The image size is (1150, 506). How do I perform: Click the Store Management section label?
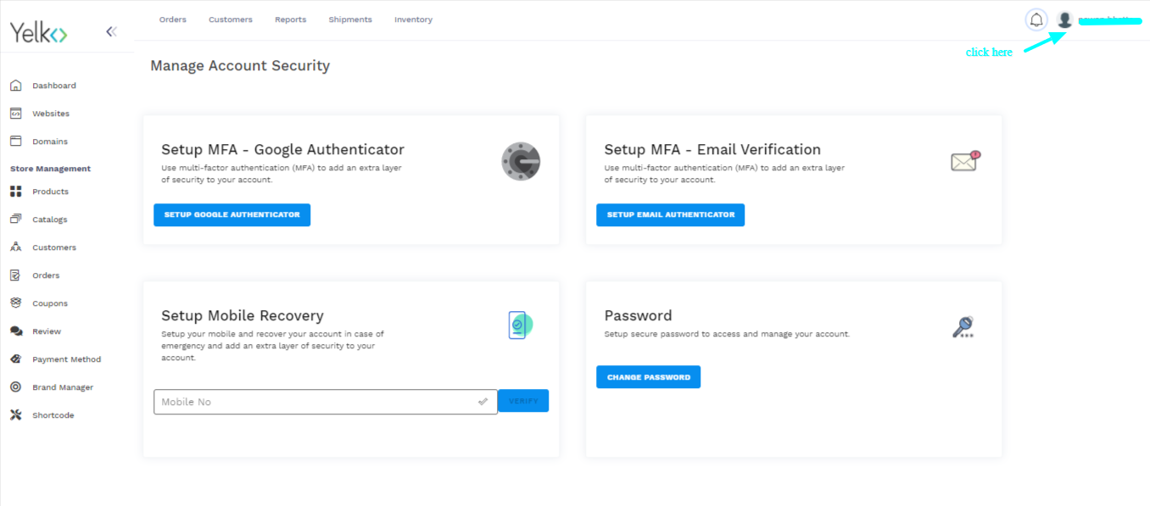[x=51, y=169]
